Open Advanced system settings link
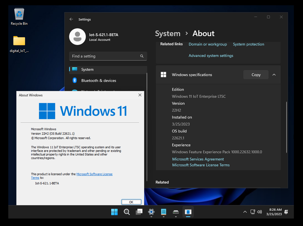This screenshot has width=303, height=226. point(211,56)
